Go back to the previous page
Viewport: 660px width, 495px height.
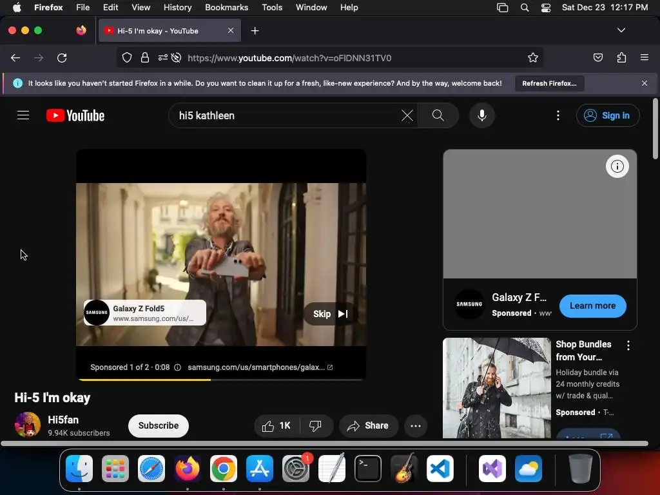(x=15, y=57)
